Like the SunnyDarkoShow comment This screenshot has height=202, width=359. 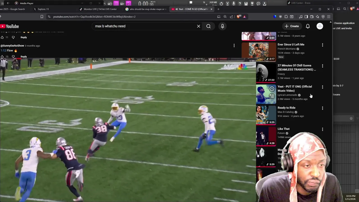coord(2,57)
